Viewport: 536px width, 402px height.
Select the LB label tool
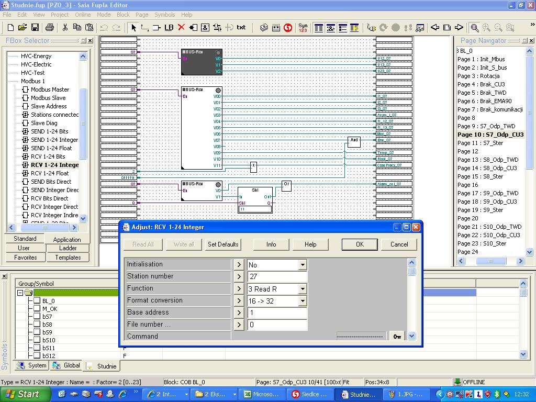click(x=169, y=27)
